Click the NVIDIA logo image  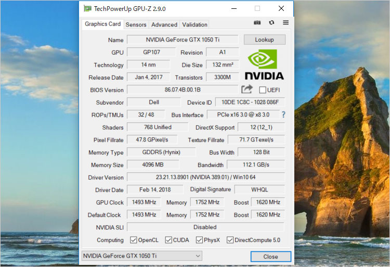click(264, 65)
